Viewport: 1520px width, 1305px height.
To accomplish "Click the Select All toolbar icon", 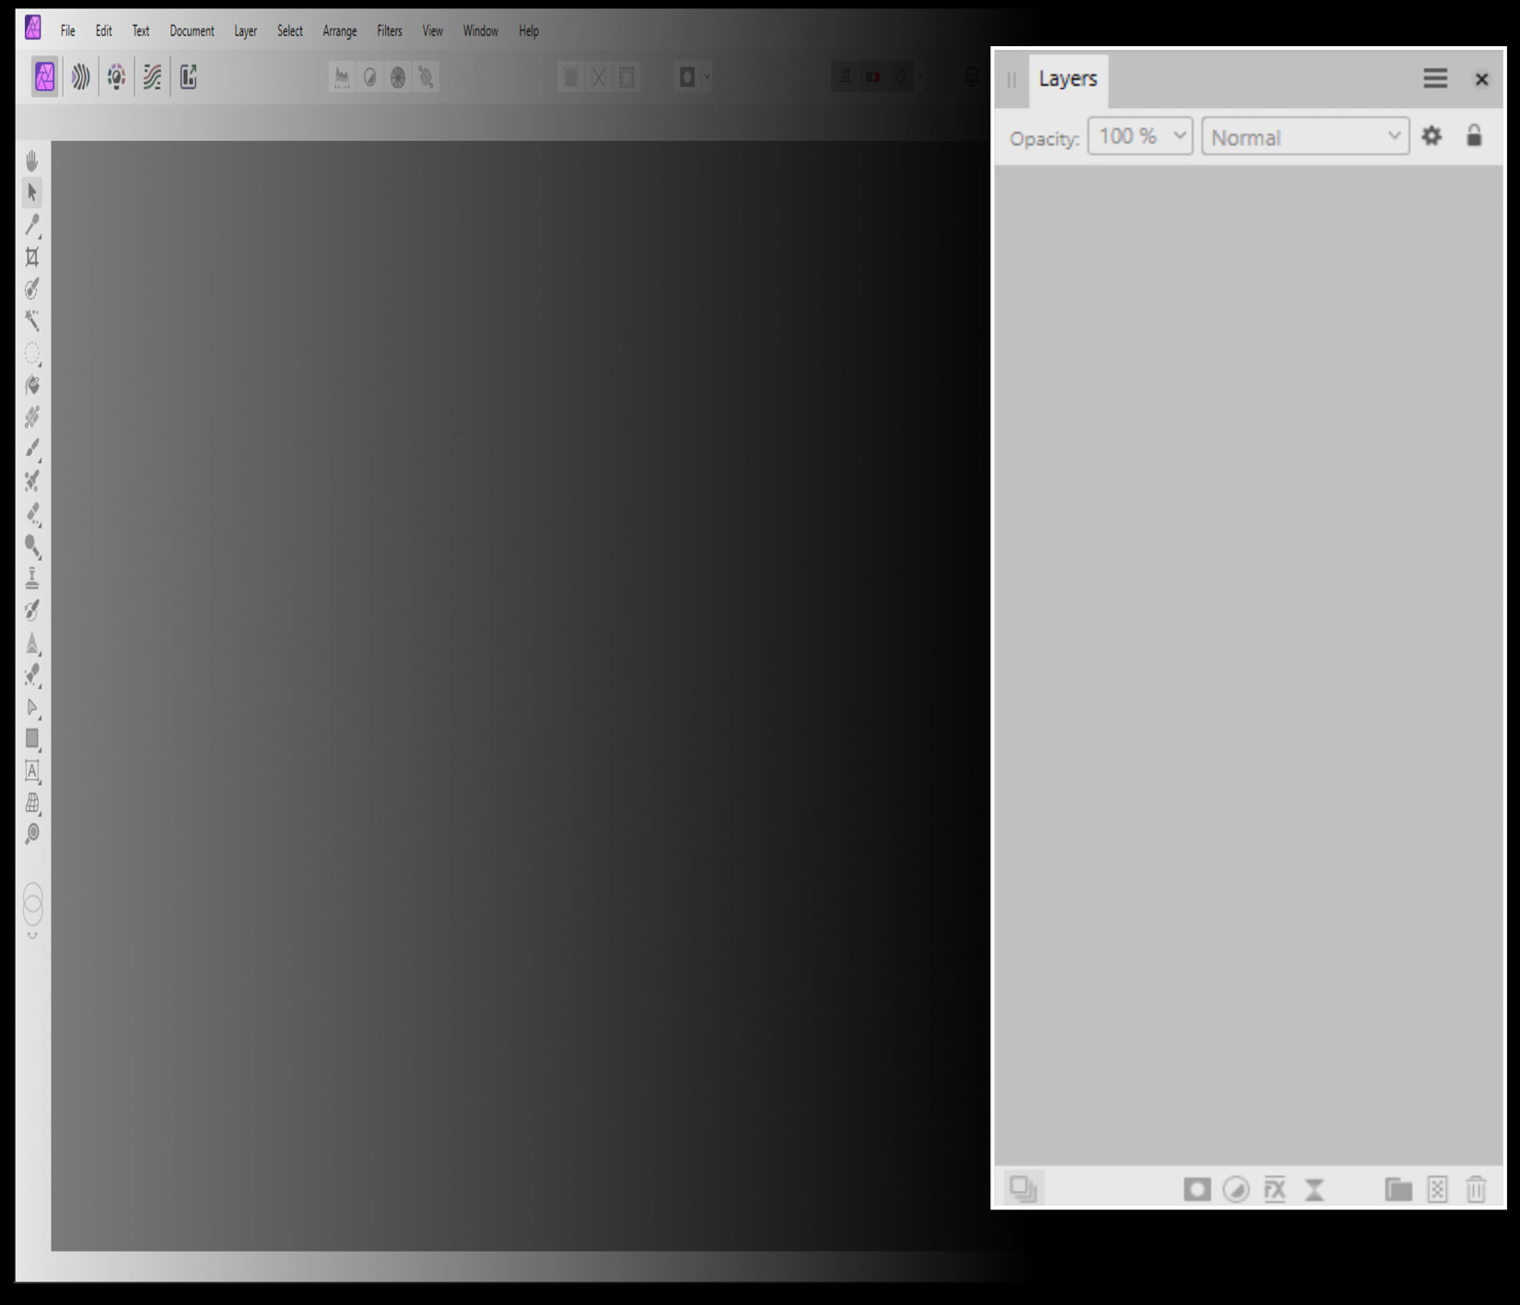I will [571, 77].
